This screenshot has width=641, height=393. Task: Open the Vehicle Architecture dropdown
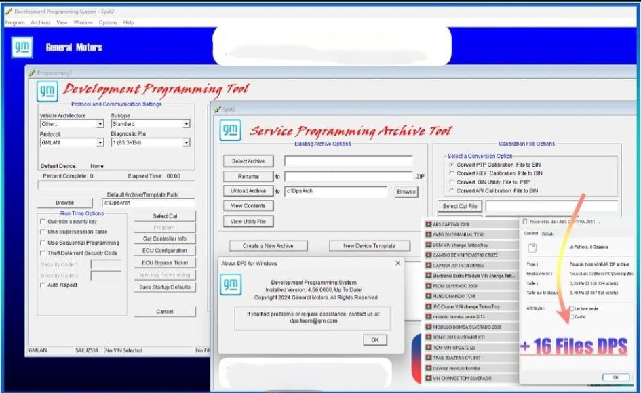click(x=100, y=125)
